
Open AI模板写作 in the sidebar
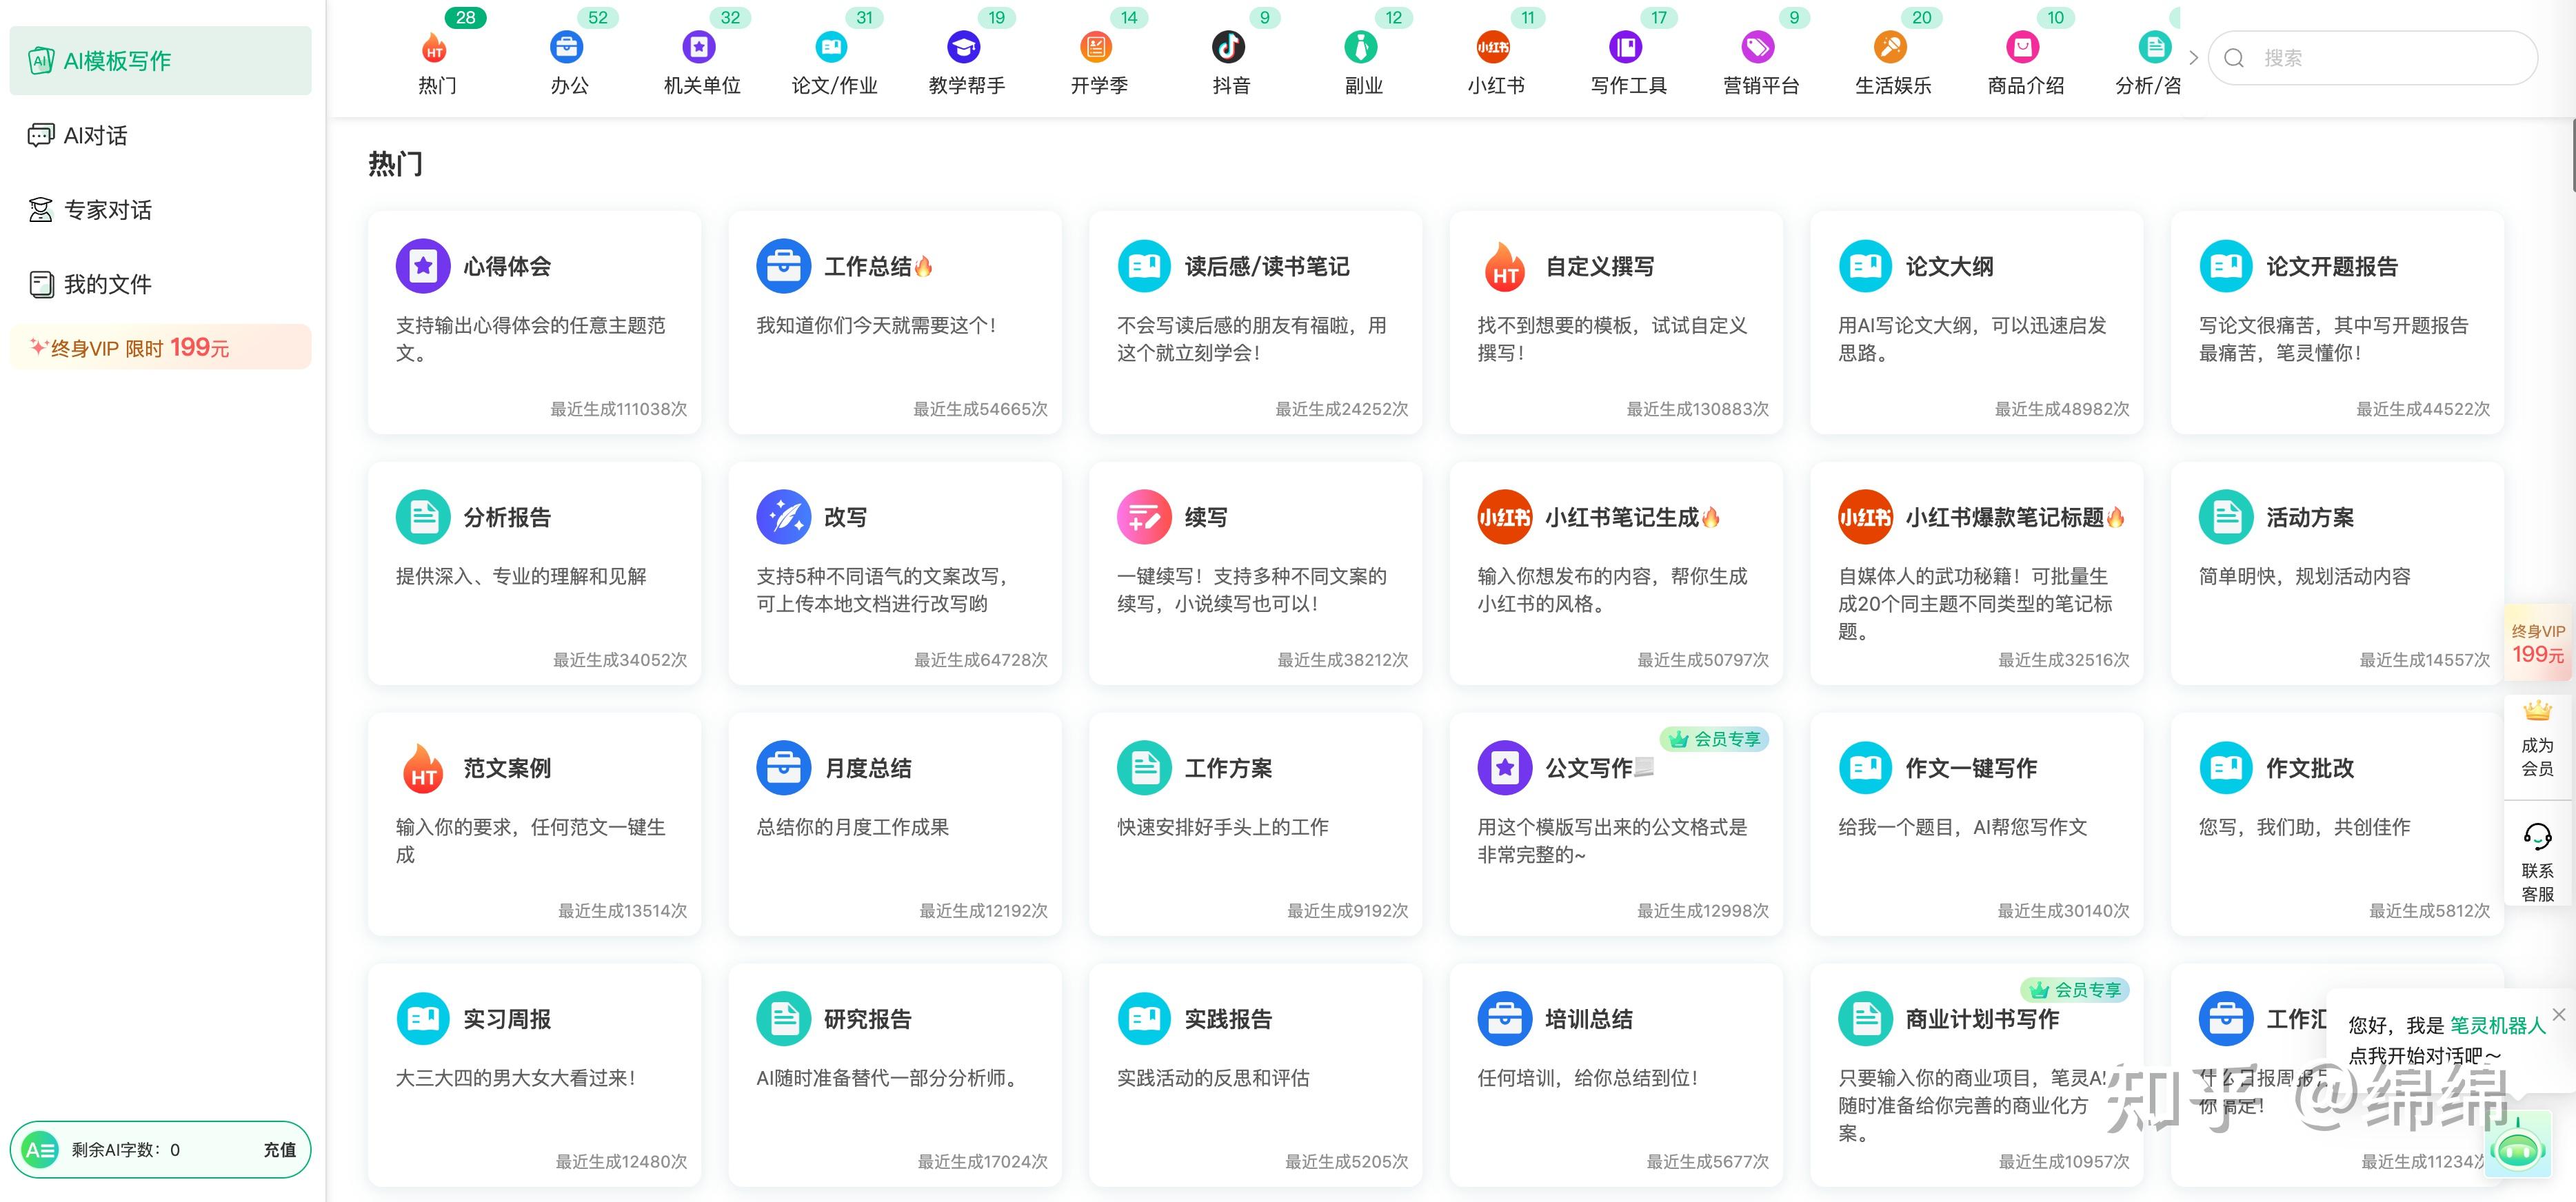click(160, 61)
